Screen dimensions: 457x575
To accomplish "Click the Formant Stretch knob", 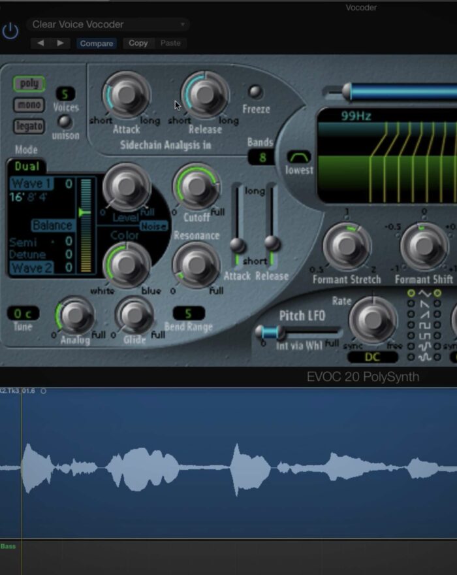I will click(x=347, y=246).
